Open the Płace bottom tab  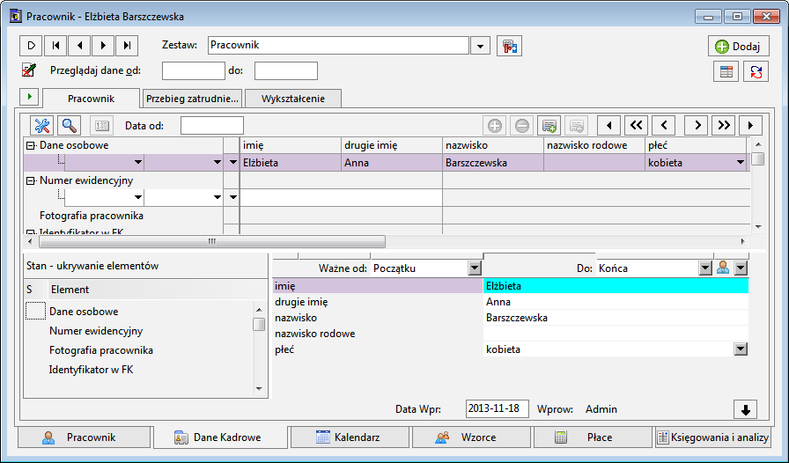(x=593, y=437)
